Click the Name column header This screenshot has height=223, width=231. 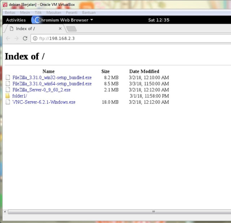click(x=48, y=71)
